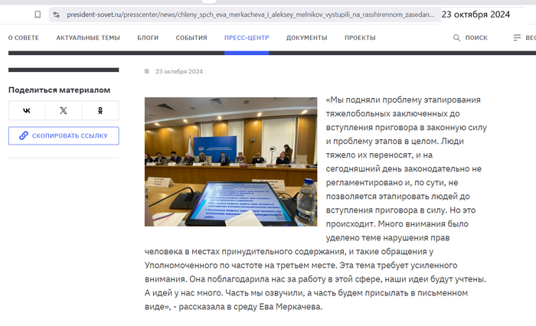
Task: Switch to the ПРЕСС-ЦЕНТР section
Action: pyautogui.click(x=247, y=37)
